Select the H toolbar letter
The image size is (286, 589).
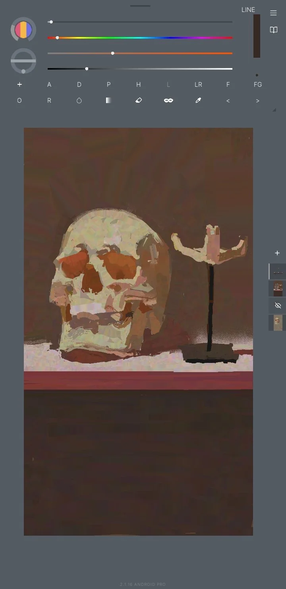coord(139,84)
